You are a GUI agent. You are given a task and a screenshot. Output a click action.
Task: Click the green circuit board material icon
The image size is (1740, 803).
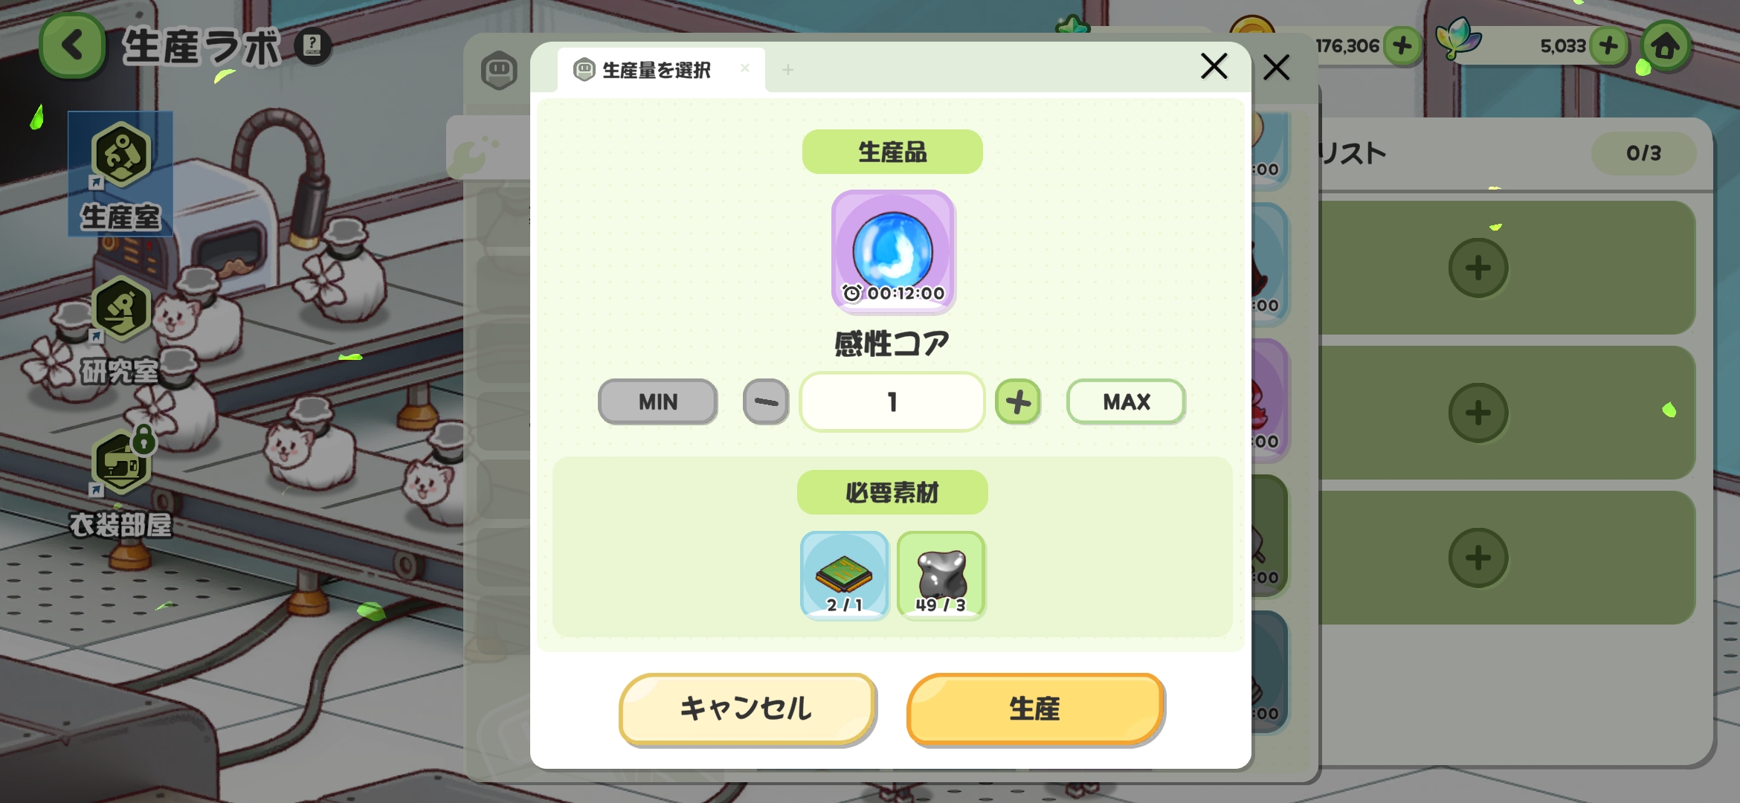point(844,575)
